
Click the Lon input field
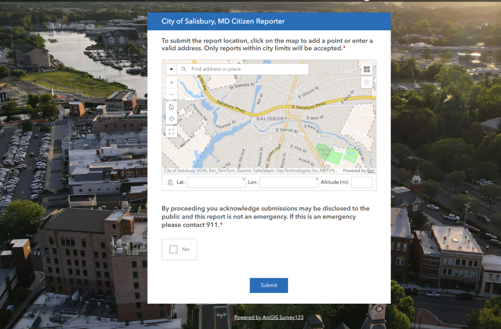[288, 183]
